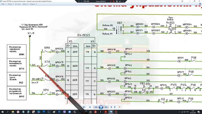This screenshot has height=114, width=202.
Task: Click the РУ14 relay label
Action: point(183,85)
